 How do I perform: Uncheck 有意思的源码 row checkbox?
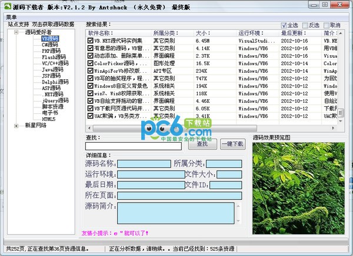click(x=90, y=48)
